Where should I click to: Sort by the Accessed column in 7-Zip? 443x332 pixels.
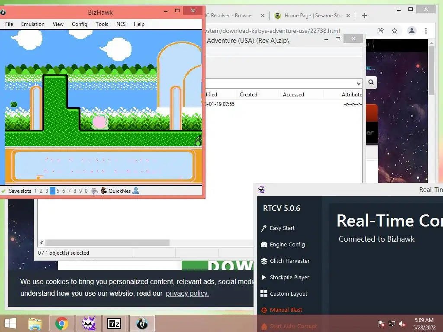[x=302, y=95]
